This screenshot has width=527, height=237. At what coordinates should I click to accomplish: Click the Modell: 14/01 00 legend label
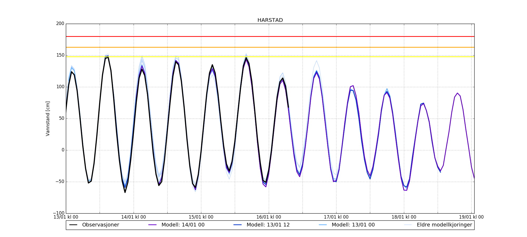coord(183,225)
